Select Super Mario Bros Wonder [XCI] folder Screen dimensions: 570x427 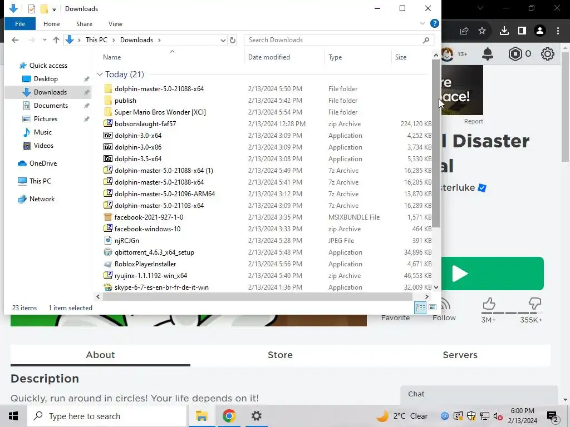[160, 112]
